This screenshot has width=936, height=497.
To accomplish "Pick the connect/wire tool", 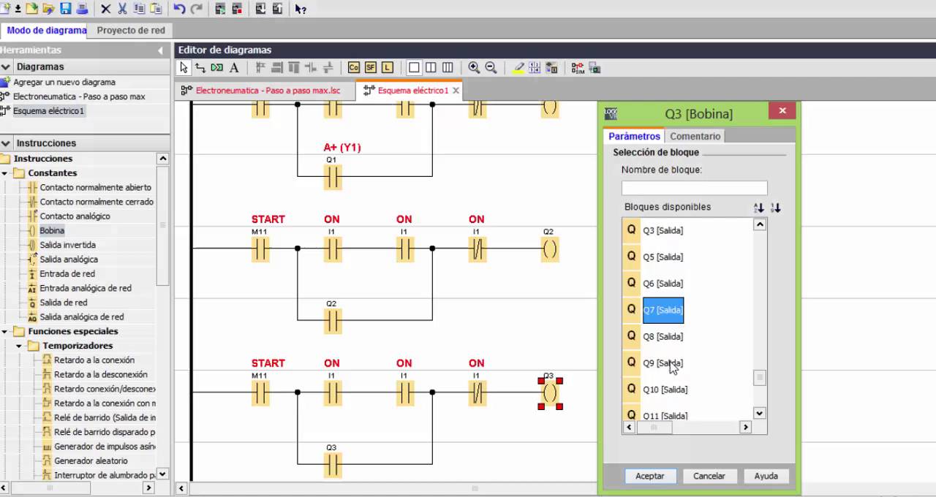I will (200, 67).
